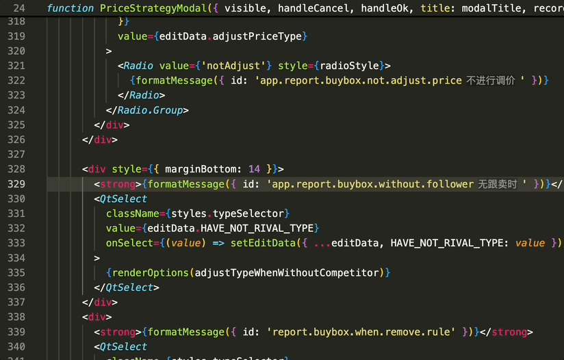The width and height of the screenshot is (564, 360).
Task: Click the 'app.report.buybox.without.follower' id string
Action: (x=370, y=184)
